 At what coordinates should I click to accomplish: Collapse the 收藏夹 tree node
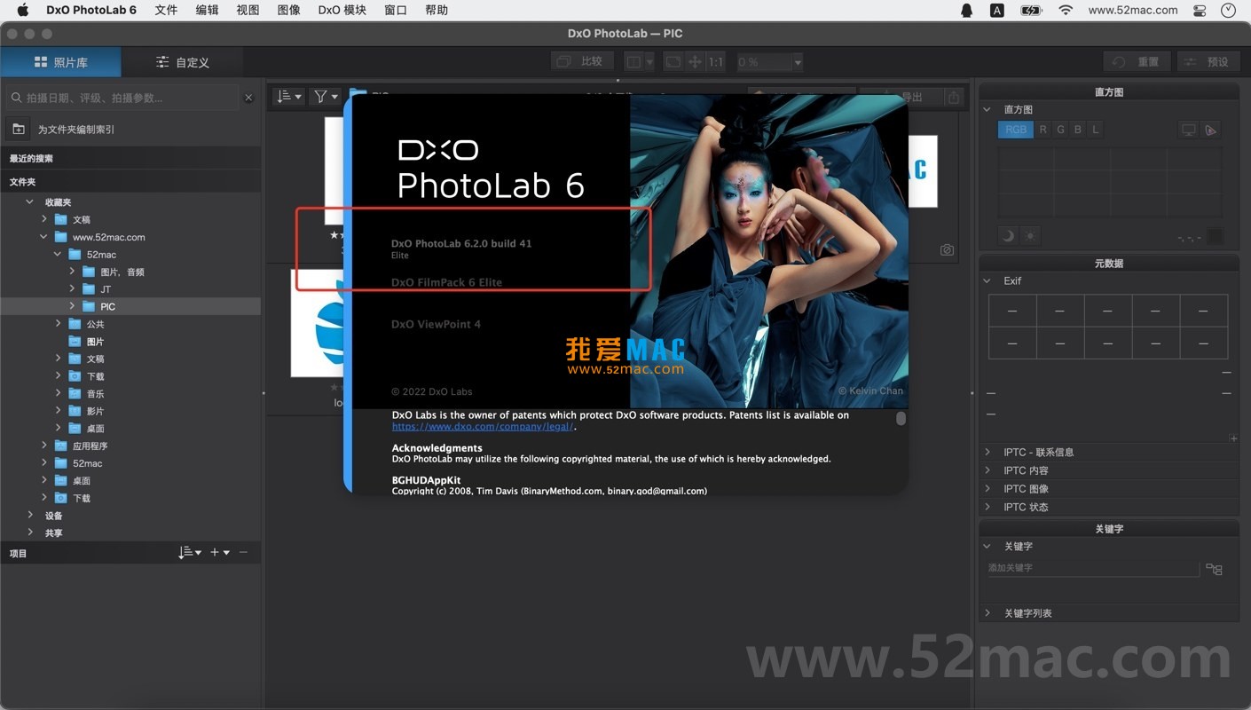point(29,201)
